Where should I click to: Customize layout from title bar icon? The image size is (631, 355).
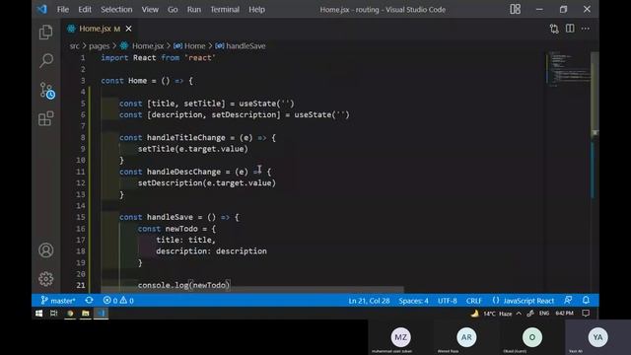coord(515,9)
